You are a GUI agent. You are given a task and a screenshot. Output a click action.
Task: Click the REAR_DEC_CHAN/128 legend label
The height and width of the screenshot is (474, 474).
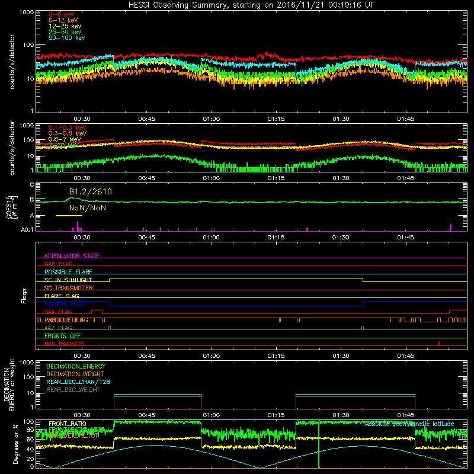pyautogui.click(x=78, y=382)
